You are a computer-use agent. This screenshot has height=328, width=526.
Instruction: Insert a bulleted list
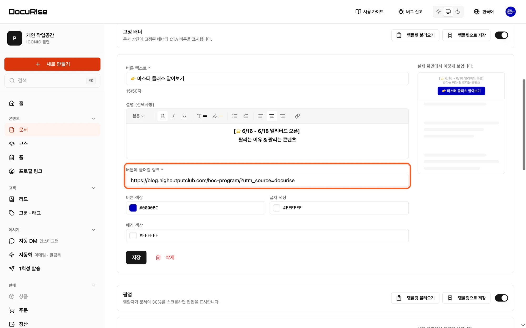pyautogui.click(x=235, y=116)
